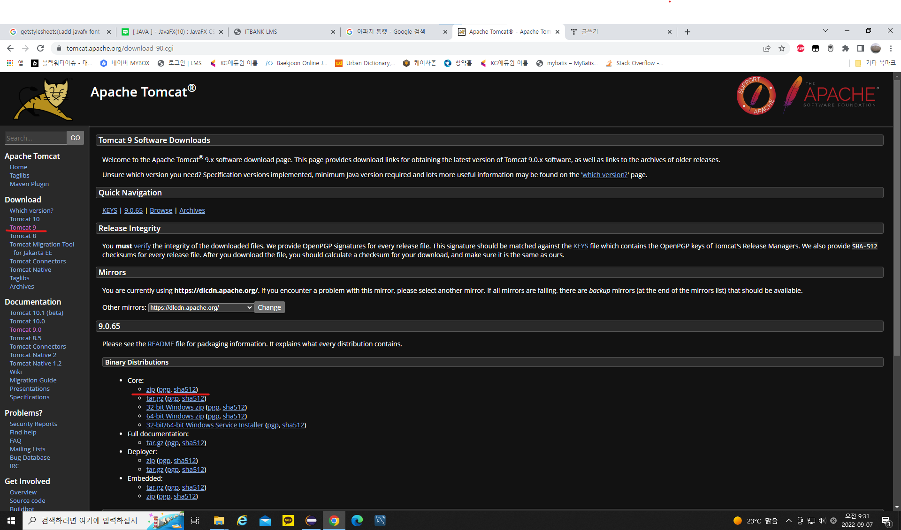Screen dimensions: 901x530
Task: Click the share page icon in address bar
Action: click(767, 48)
